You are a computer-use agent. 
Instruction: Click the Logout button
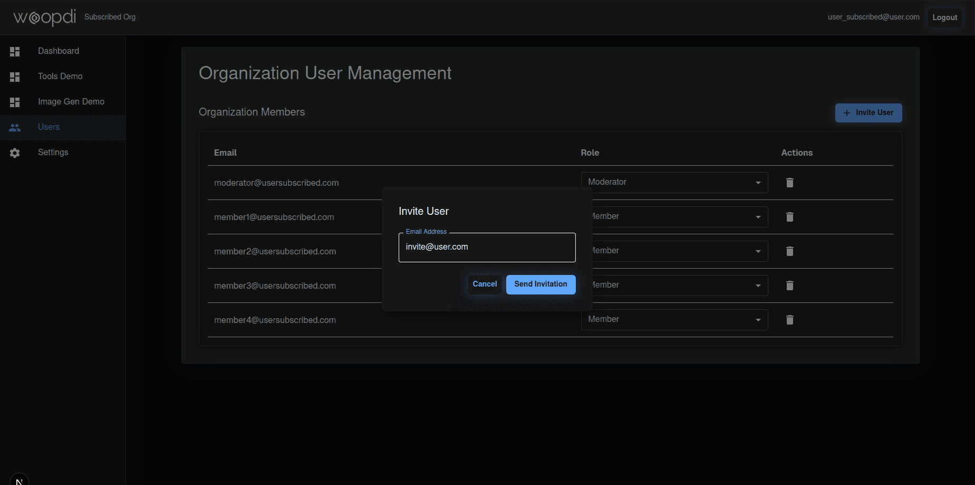click(944, 17)
